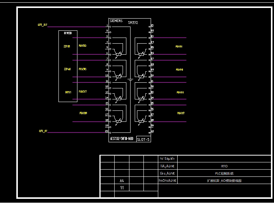Screen dimensions: 274x203
Task: Select pin number 16 label
Action: (107, 109)
